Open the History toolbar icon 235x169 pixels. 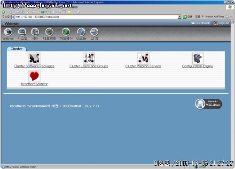click(47, 12)
